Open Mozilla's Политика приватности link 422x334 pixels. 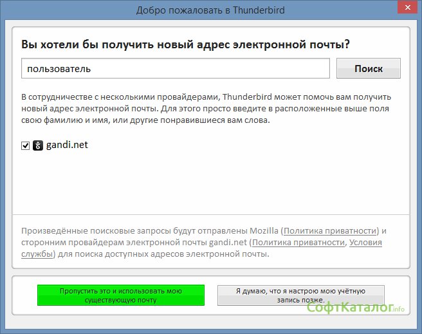click(x=330, y=230)
